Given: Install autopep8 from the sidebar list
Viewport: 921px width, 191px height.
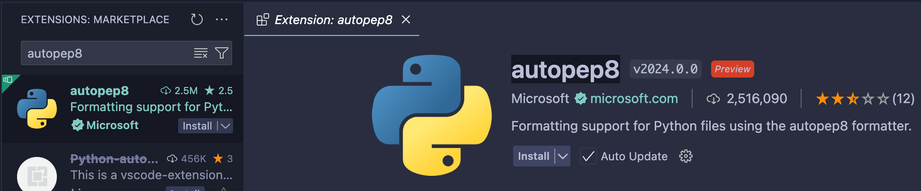Looking at the screenshot, I should coord(197,126).
